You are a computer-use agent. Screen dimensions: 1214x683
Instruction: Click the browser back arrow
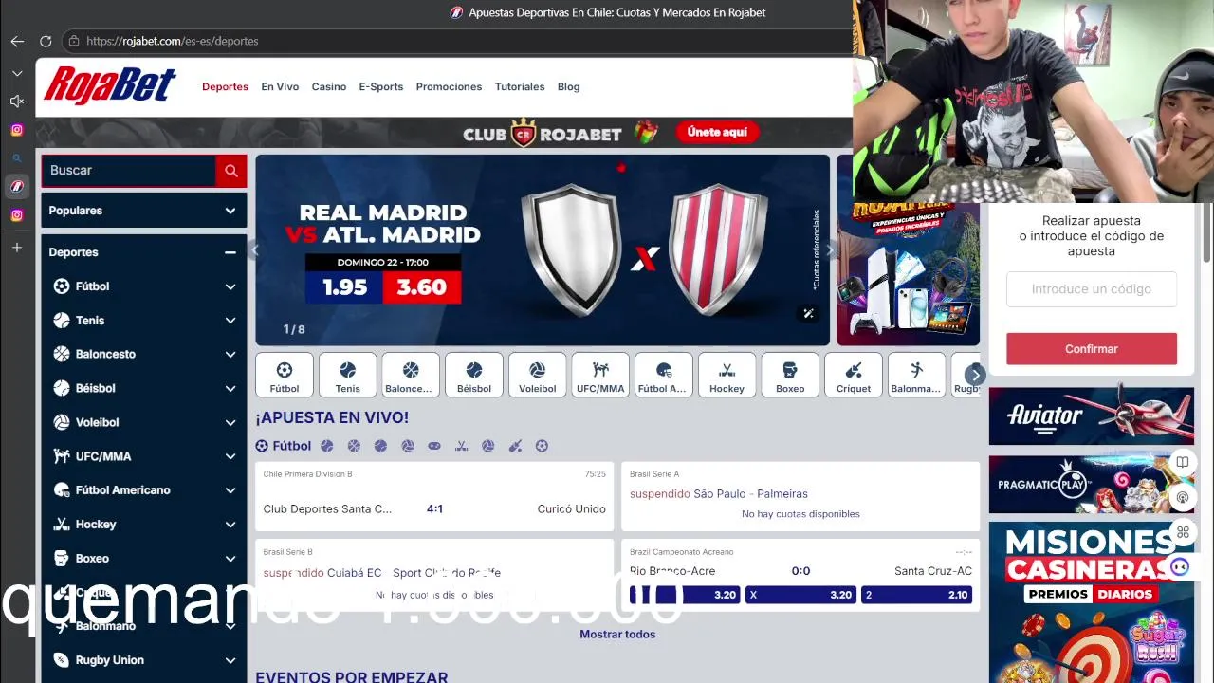17,41
